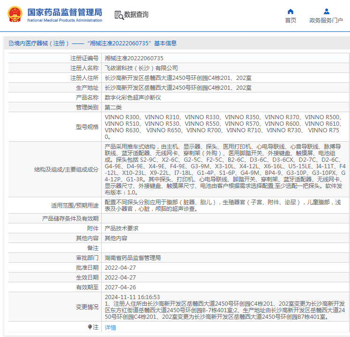Image resolution: width=350 pixels, height=337 pixels.
Task: Click 飞依诺科技（长沙）有限公司 registrant name
Action: click(141, 68)
